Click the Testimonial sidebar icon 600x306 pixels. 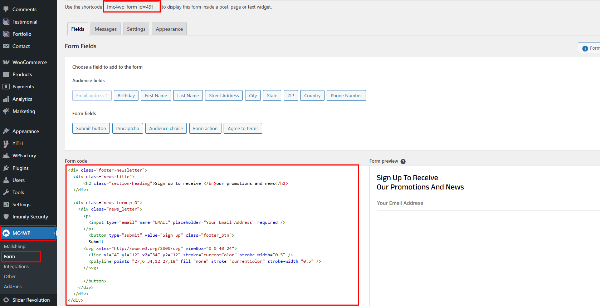pyautogui.click(x=6, y=22)
